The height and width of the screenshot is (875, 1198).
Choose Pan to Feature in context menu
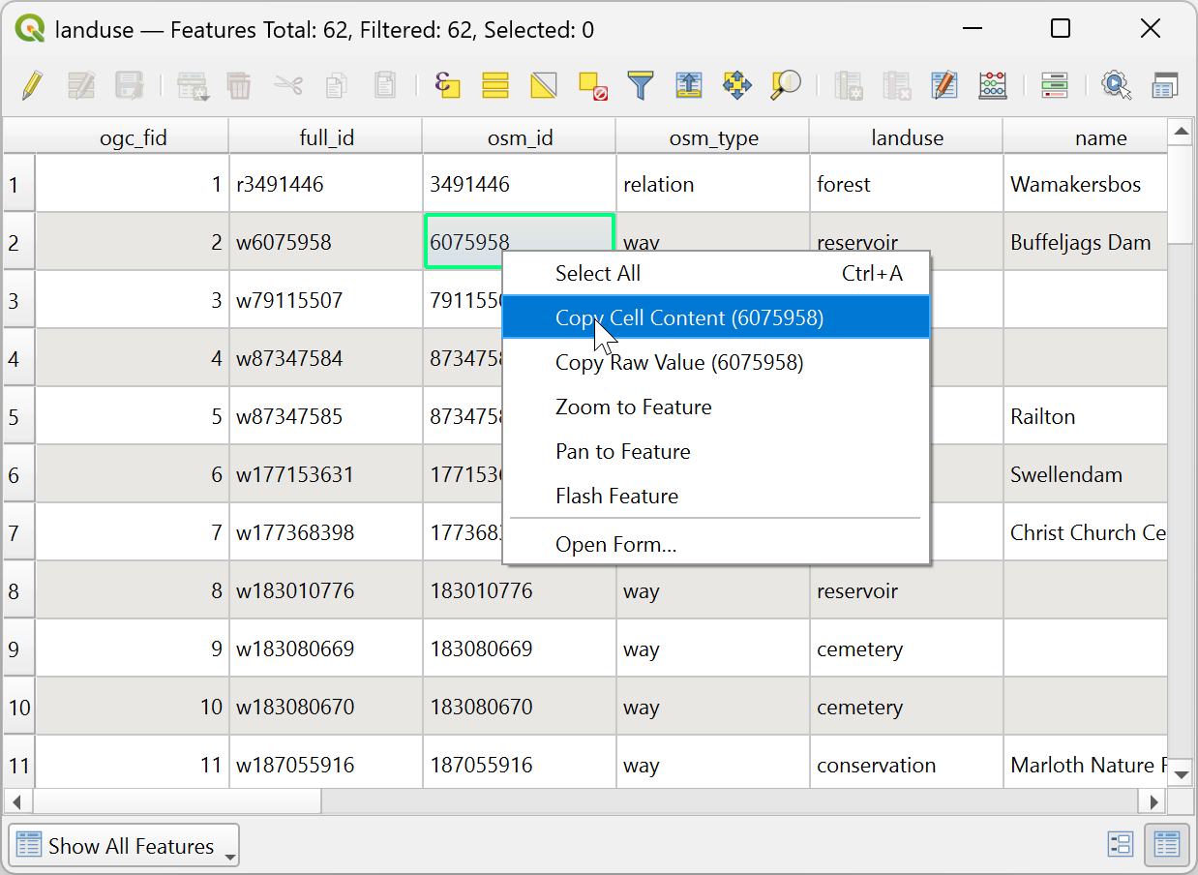pos(716,451)
